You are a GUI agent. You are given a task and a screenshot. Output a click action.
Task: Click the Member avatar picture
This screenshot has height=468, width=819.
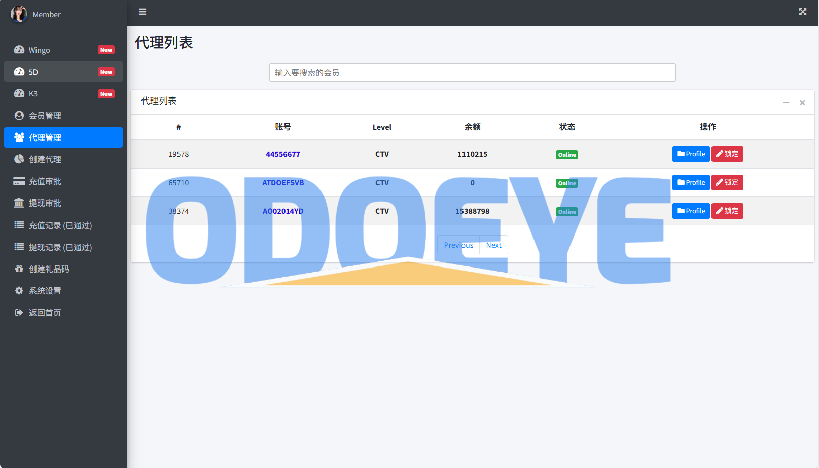click(x=19, y=14)
